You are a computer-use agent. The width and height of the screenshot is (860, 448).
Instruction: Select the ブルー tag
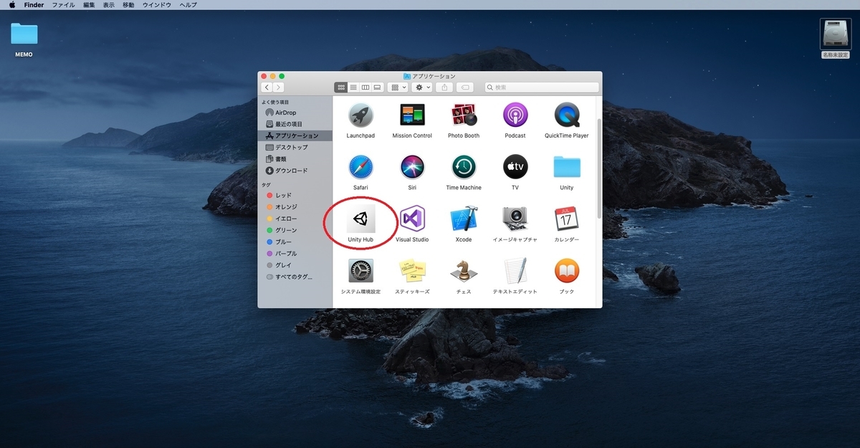[295, 242]
